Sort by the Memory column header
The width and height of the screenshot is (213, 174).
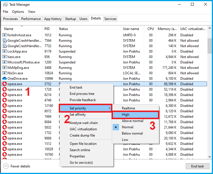click(167, 29)
